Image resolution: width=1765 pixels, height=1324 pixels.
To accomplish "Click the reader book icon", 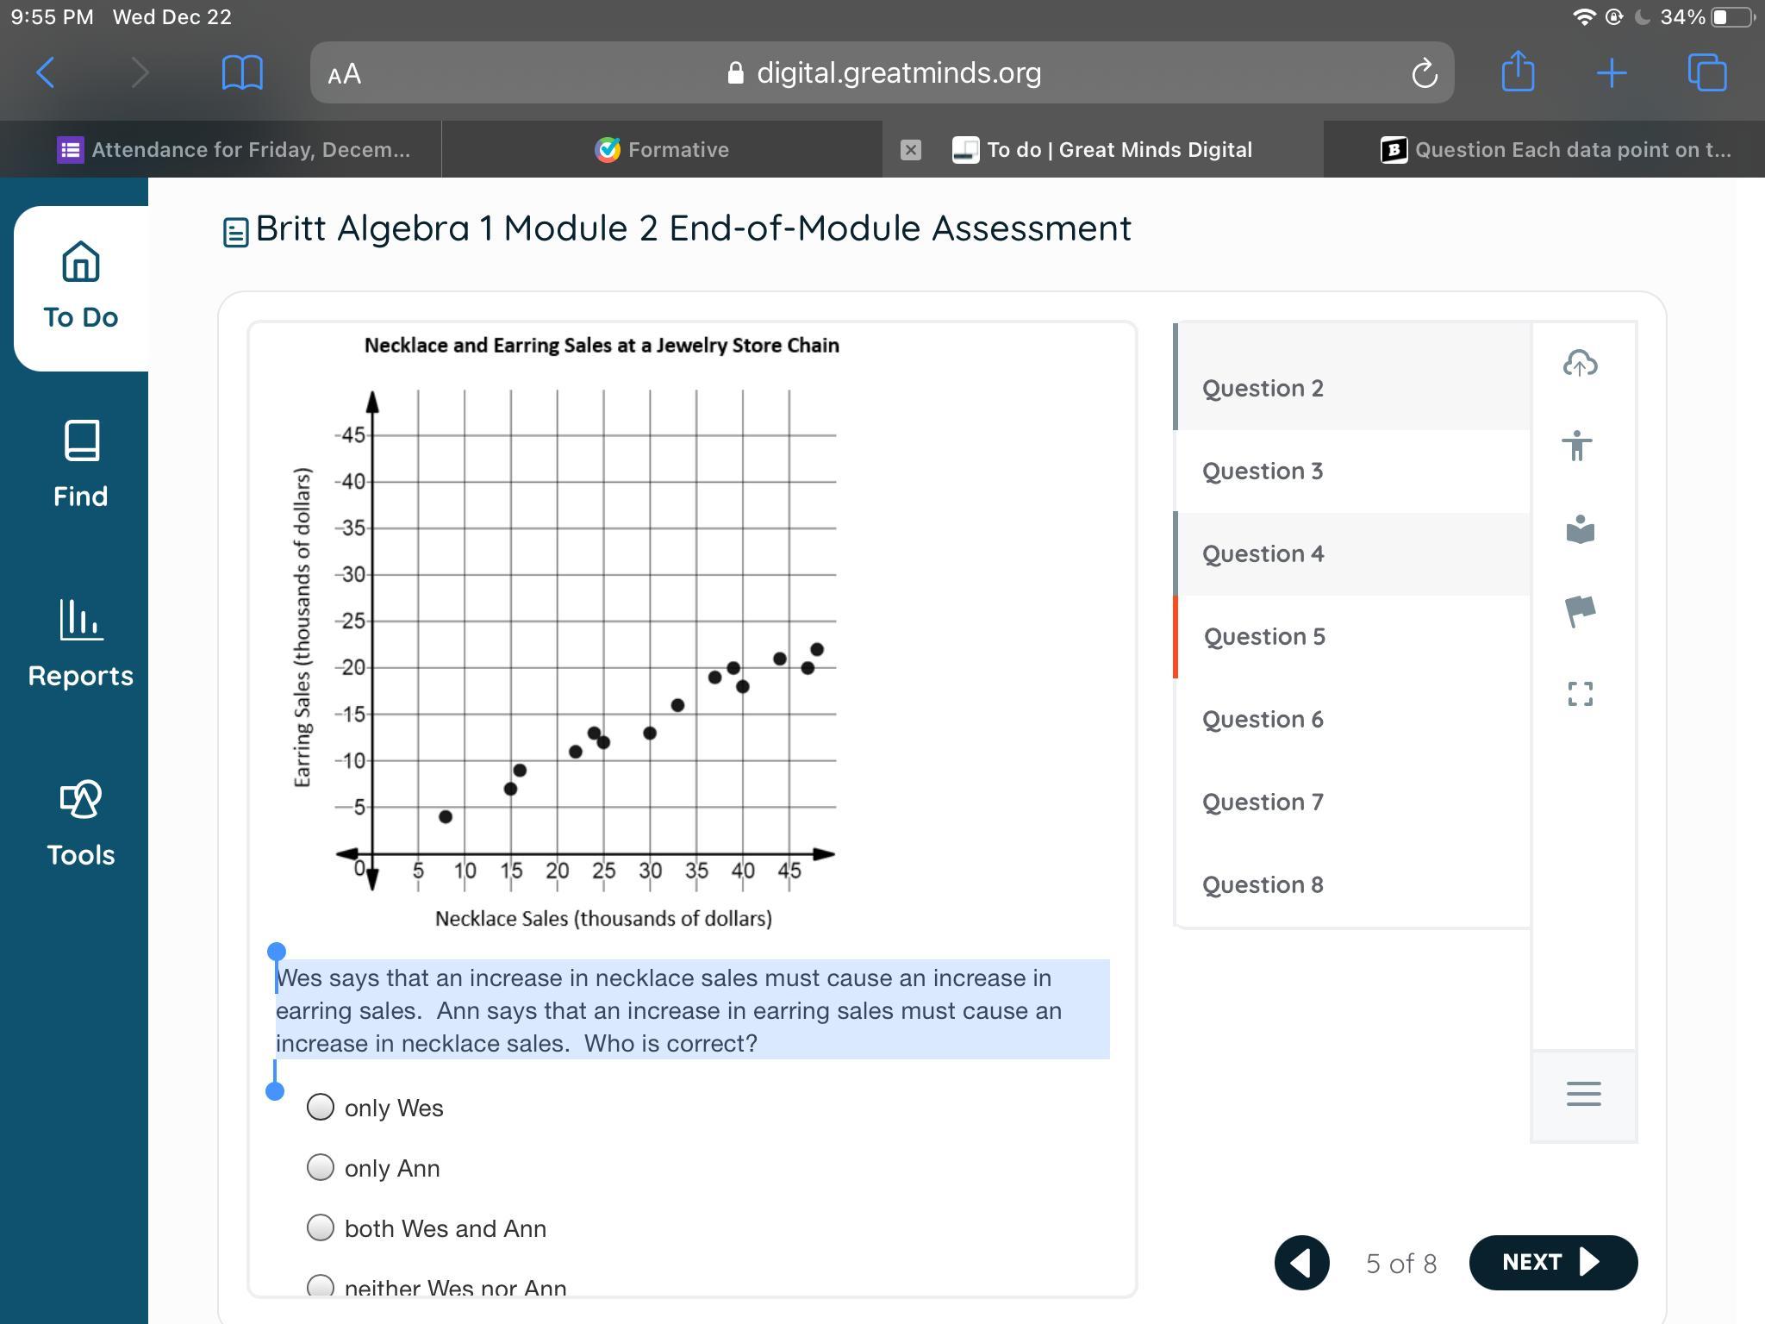I will 1580,528.
